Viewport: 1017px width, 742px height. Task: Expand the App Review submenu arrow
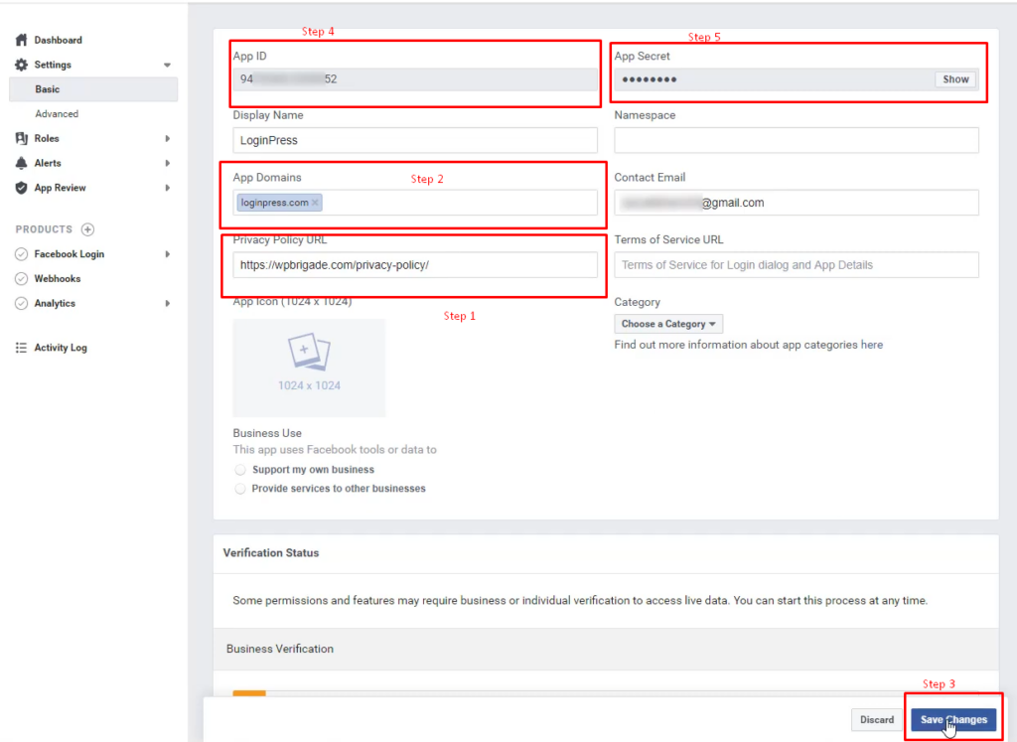pos(167,188)
